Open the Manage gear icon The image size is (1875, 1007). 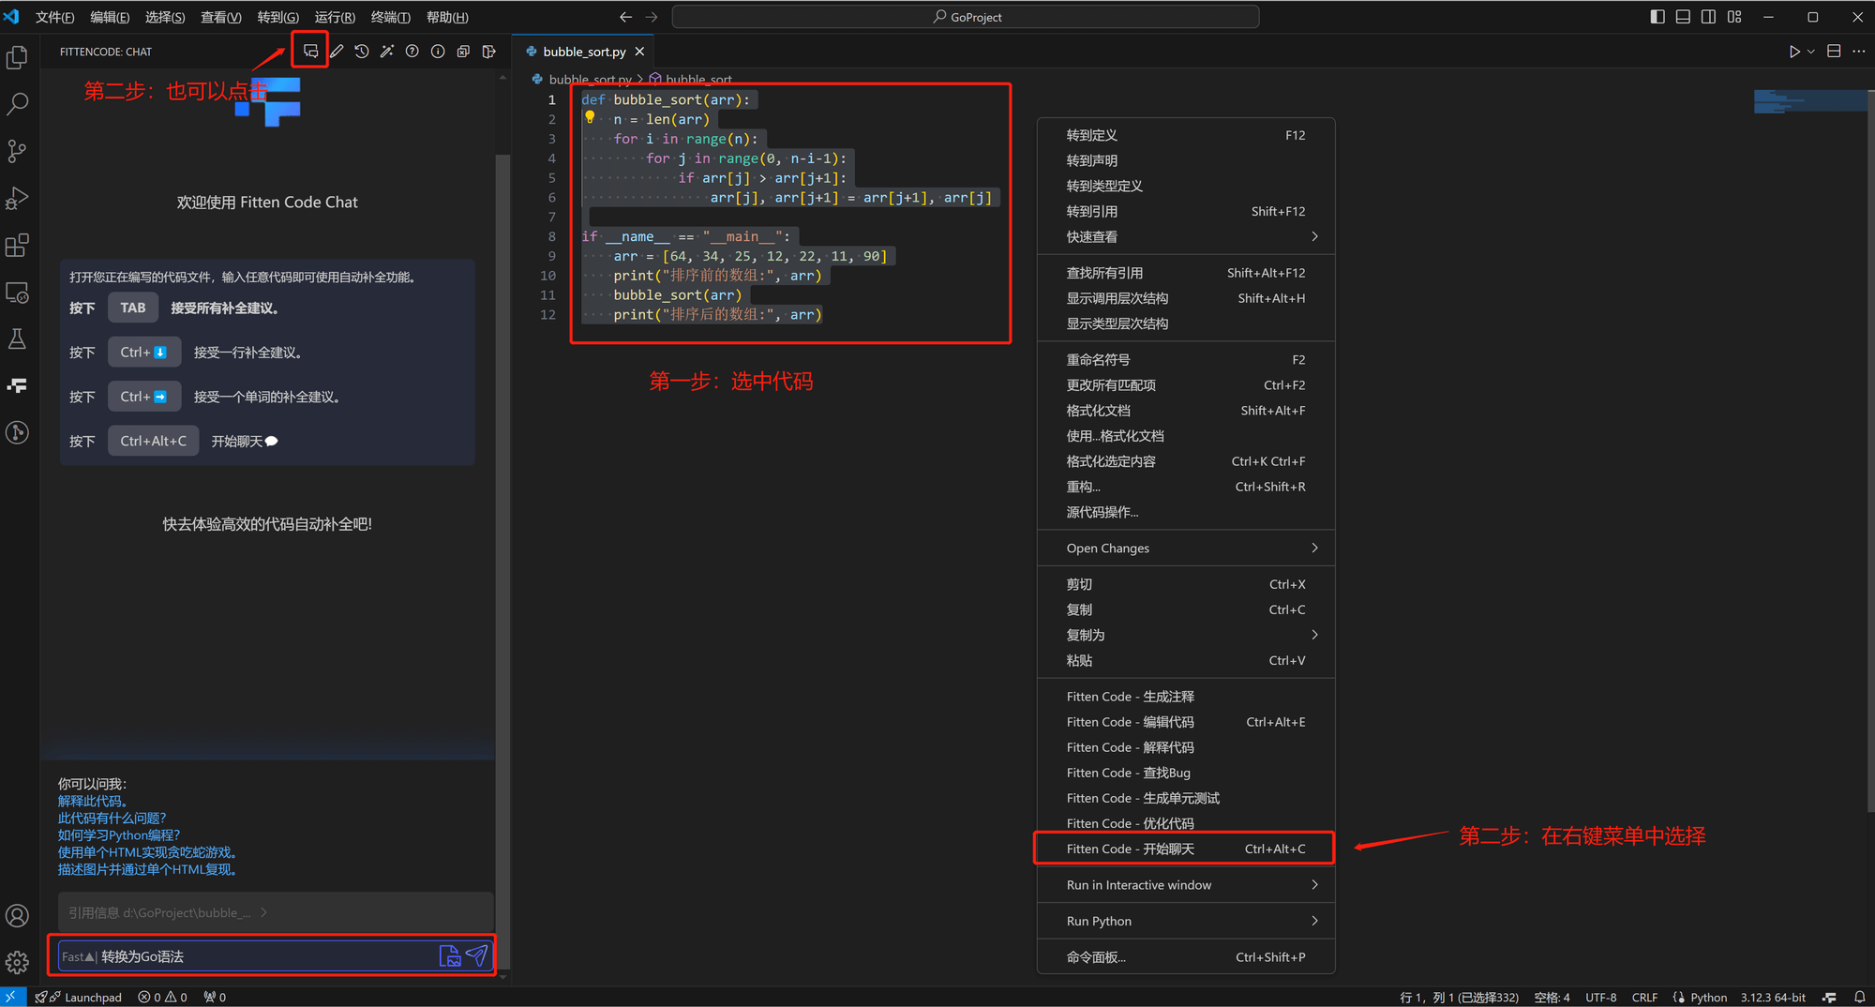[x=17, y=962]
